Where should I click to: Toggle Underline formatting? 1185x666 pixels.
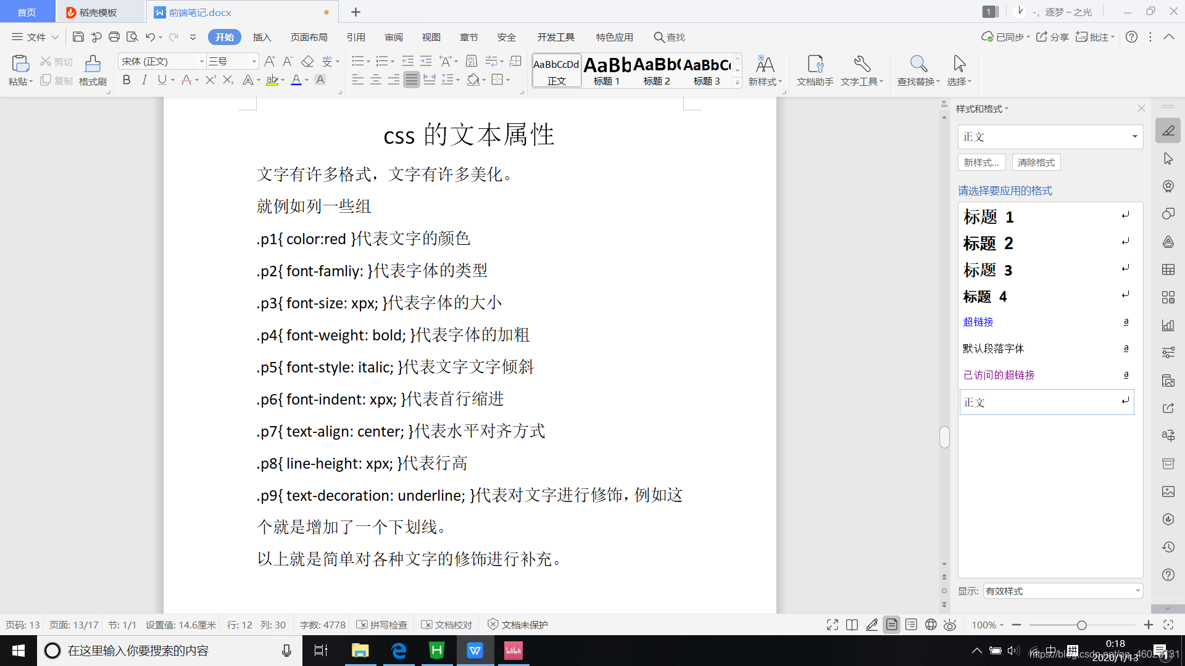[162, 80]
